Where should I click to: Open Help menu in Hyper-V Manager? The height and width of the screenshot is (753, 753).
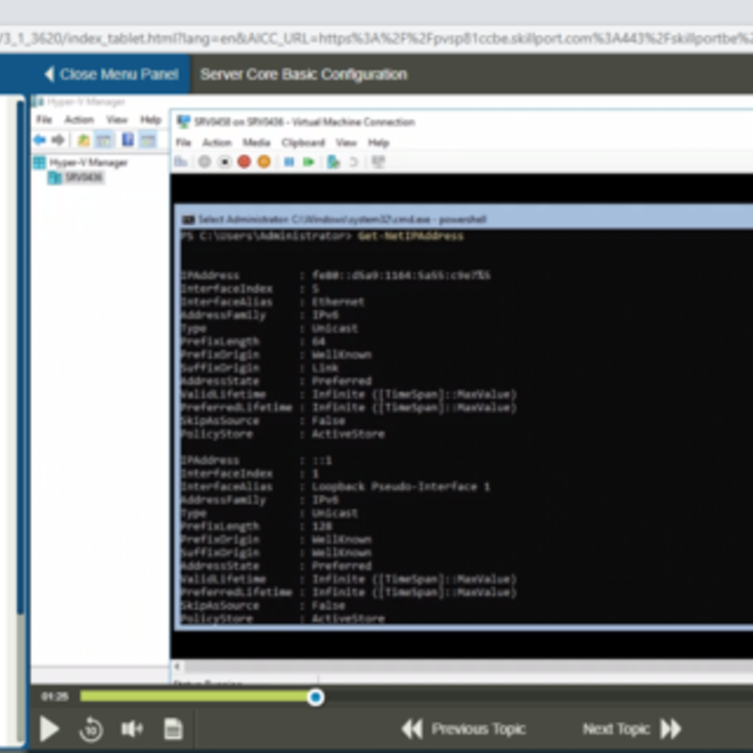[x=151, y=120]
